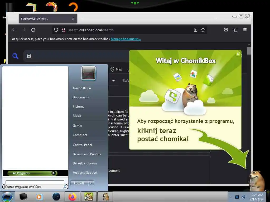This screenshot has width=270, height=202.
Task: Open the black box taskbar icon
Action: (23, 197)
